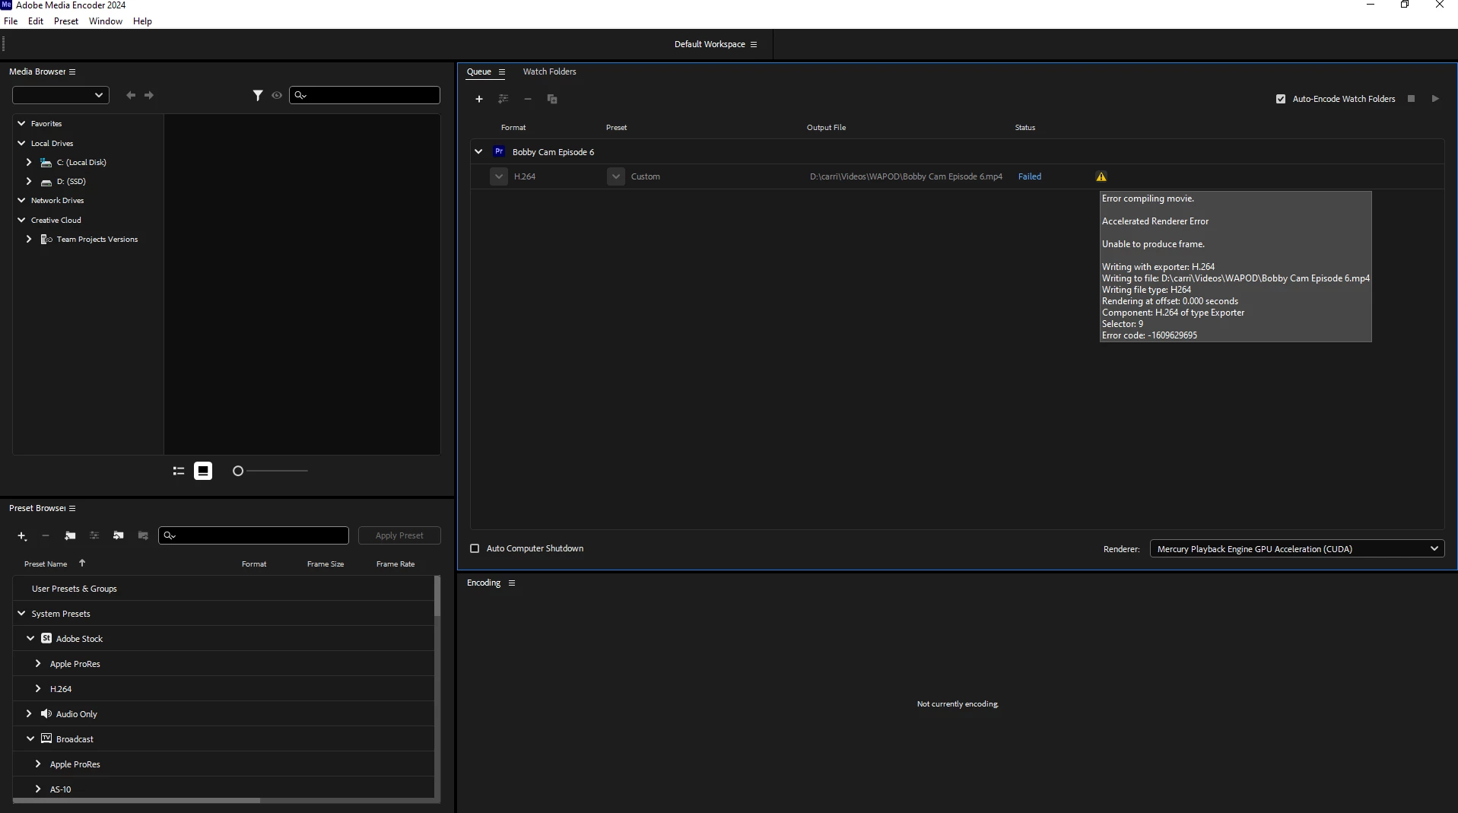Add an output to the queue item
This screenshot has width=1458, height=813.
point(503,99)
